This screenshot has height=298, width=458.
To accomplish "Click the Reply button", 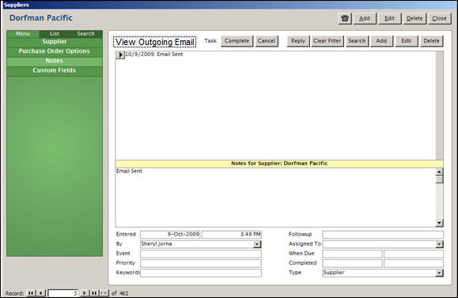I will [x=298, y=41].
